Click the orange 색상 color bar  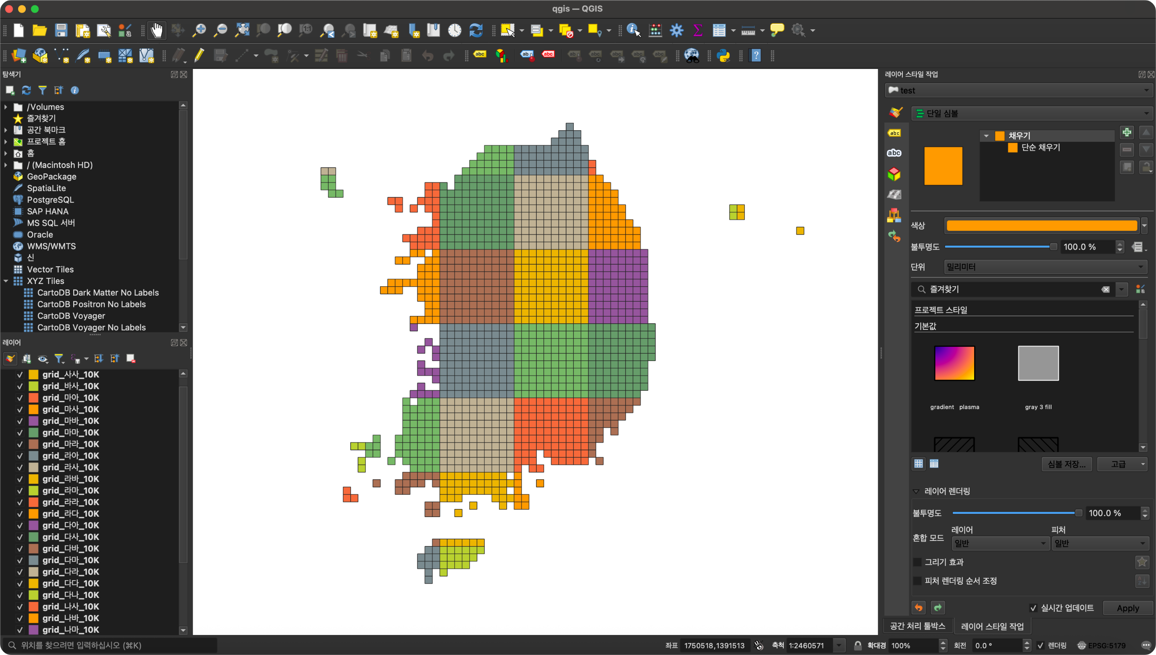1042,225
